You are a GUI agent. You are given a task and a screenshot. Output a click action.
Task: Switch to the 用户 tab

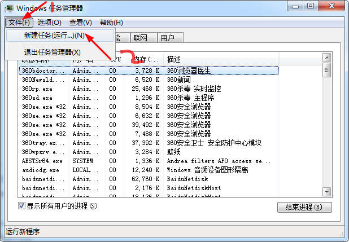(171, 38)
